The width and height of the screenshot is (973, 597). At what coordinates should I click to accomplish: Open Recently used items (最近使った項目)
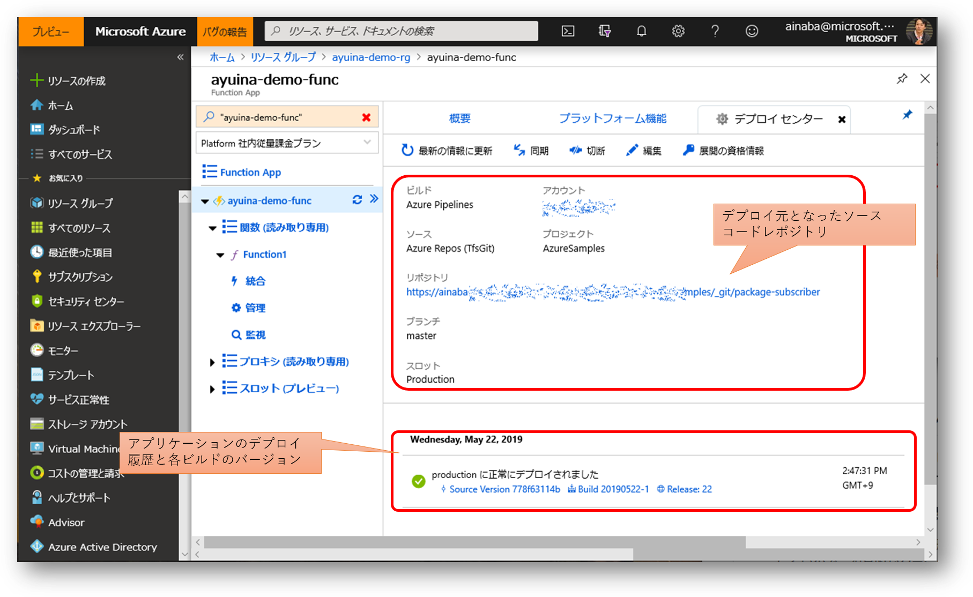71,252
